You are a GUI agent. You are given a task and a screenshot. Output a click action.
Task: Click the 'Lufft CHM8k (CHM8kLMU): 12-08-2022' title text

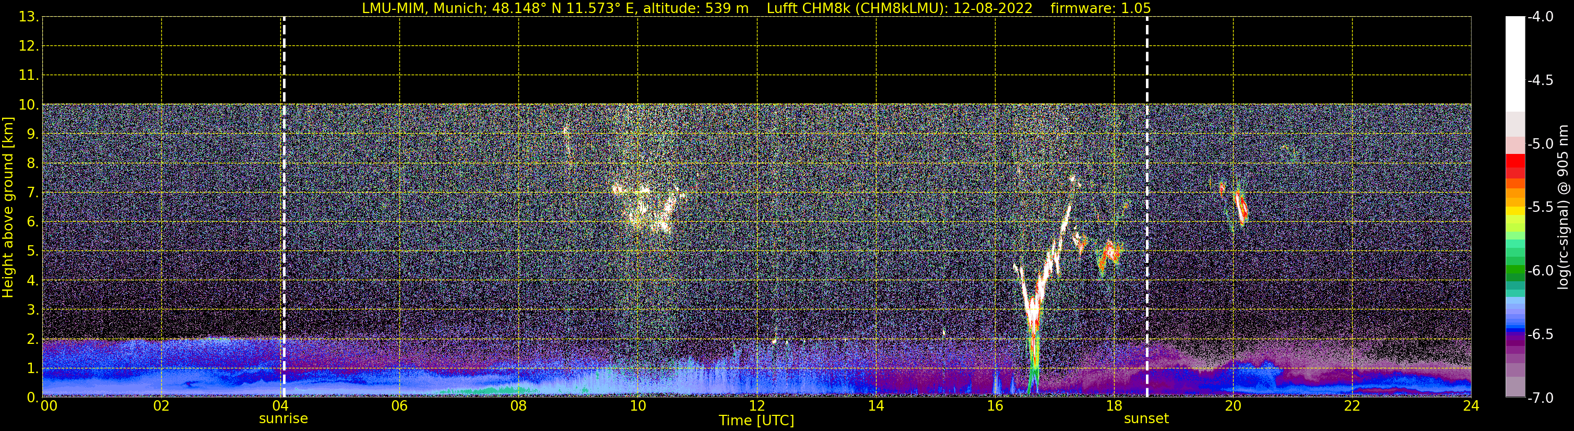pos(900,8)
